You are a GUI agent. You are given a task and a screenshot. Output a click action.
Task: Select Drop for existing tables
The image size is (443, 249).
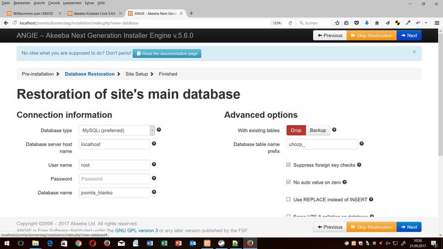coord(296,130)
